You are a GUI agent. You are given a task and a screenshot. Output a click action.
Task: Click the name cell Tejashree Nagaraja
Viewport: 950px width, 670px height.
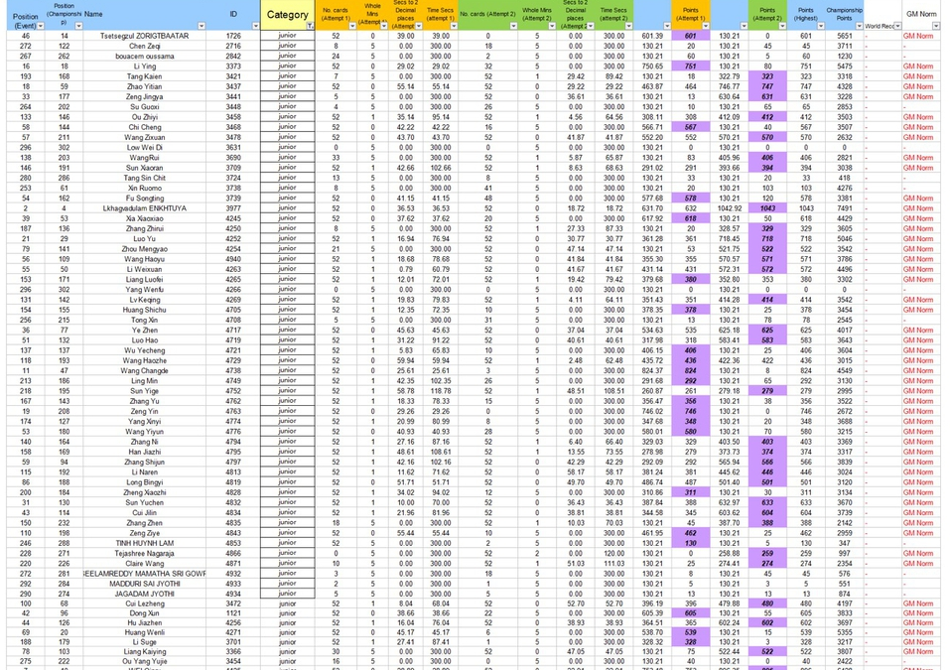[x=144, y=554]
